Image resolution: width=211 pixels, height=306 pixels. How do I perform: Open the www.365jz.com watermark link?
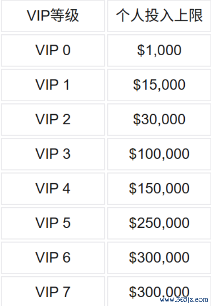[x=184, y=299]
